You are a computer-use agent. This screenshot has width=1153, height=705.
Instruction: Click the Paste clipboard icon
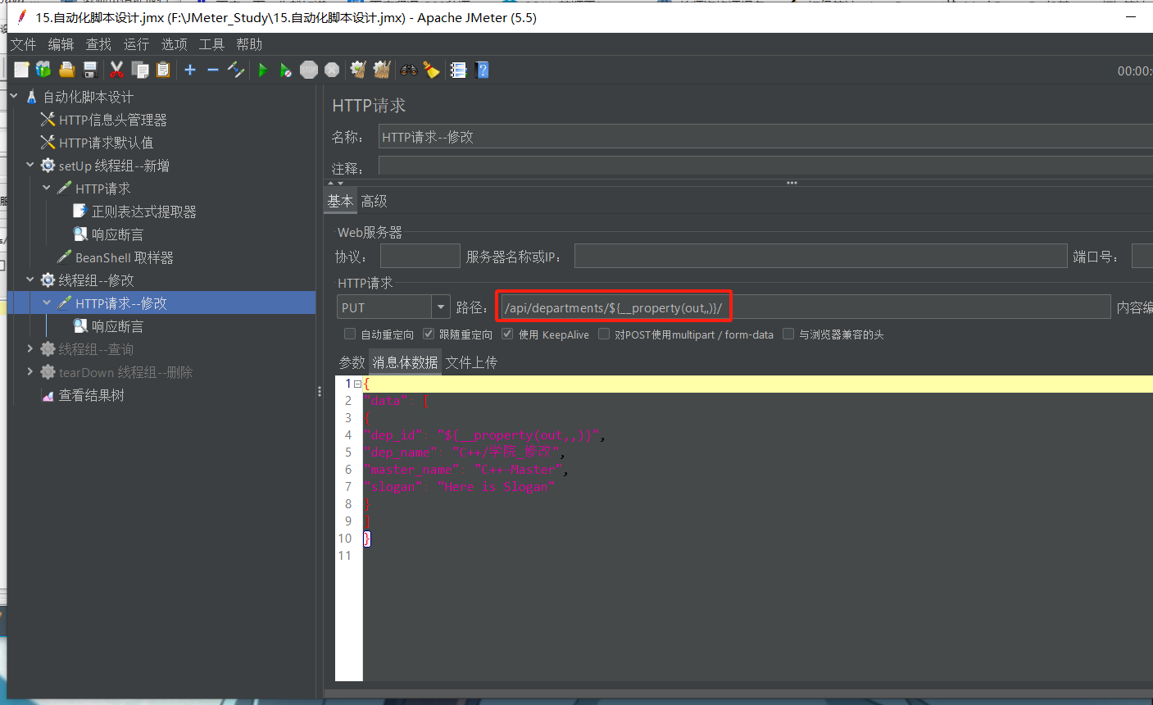coord(163,70)
